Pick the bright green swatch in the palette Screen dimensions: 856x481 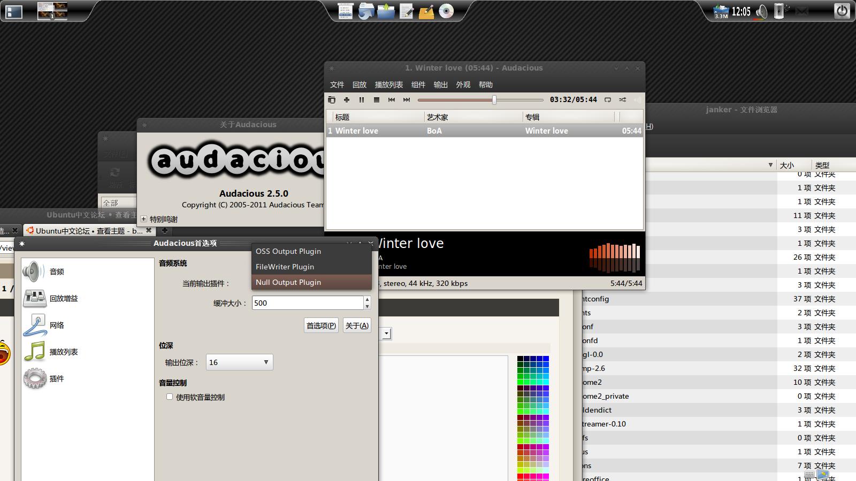click(520, 382)
